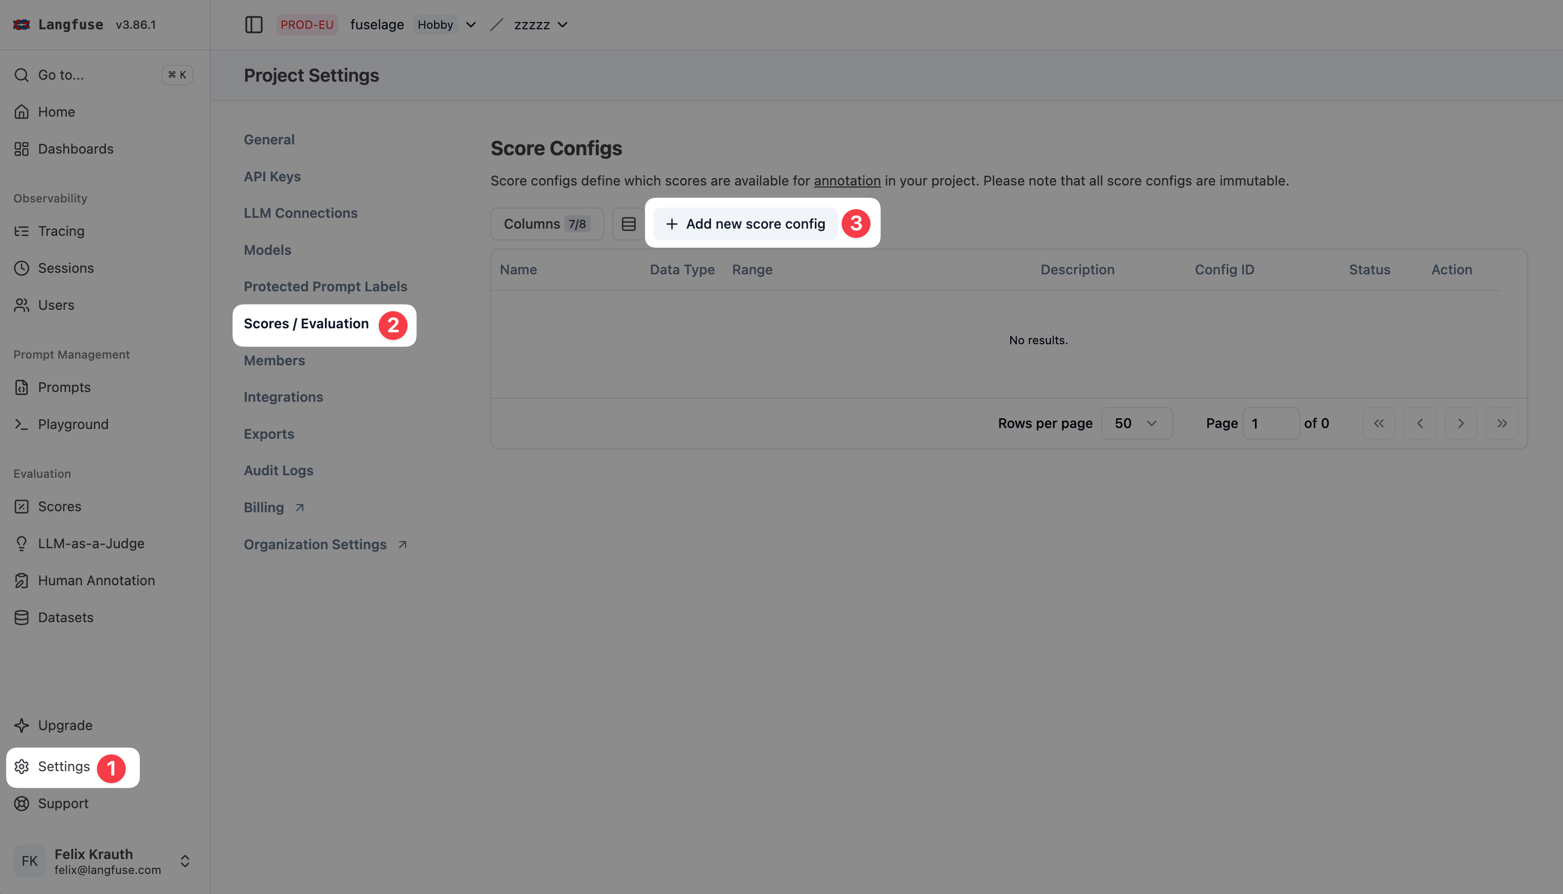
Task: Open Datasets in the sidebar
Action: [x=65, y=618]
